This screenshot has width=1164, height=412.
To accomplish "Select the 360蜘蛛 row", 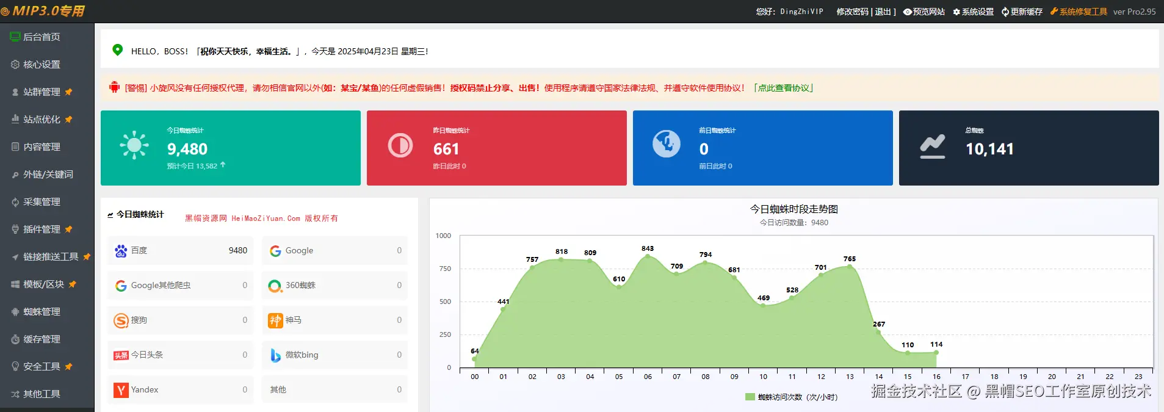I will (335, 285).
